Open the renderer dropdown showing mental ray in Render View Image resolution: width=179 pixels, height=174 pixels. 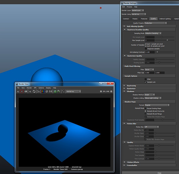tap(74, 91)
